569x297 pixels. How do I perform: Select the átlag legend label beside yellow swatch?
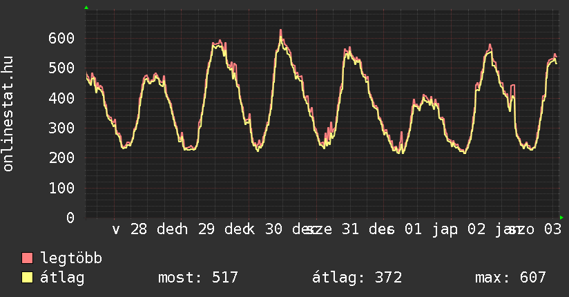coord(62,278)
